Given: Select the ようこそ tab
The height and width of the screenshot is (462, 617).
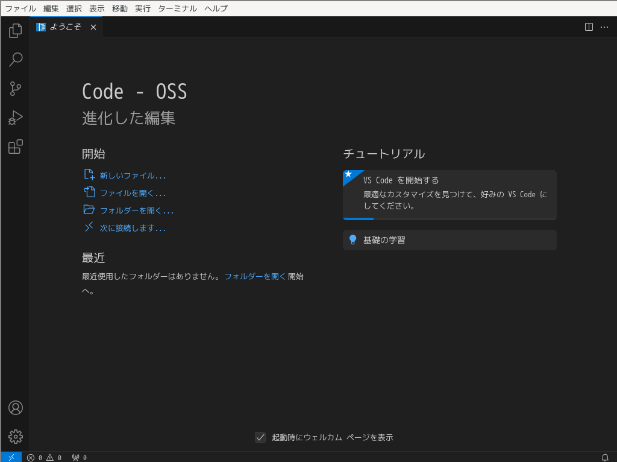Looking at the screenshot, I should click(x=66, y=27).
